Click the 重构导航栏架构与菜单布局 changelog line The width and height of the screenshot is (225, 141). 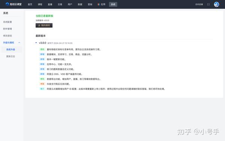pyautogui.click(x=74, y=49)
